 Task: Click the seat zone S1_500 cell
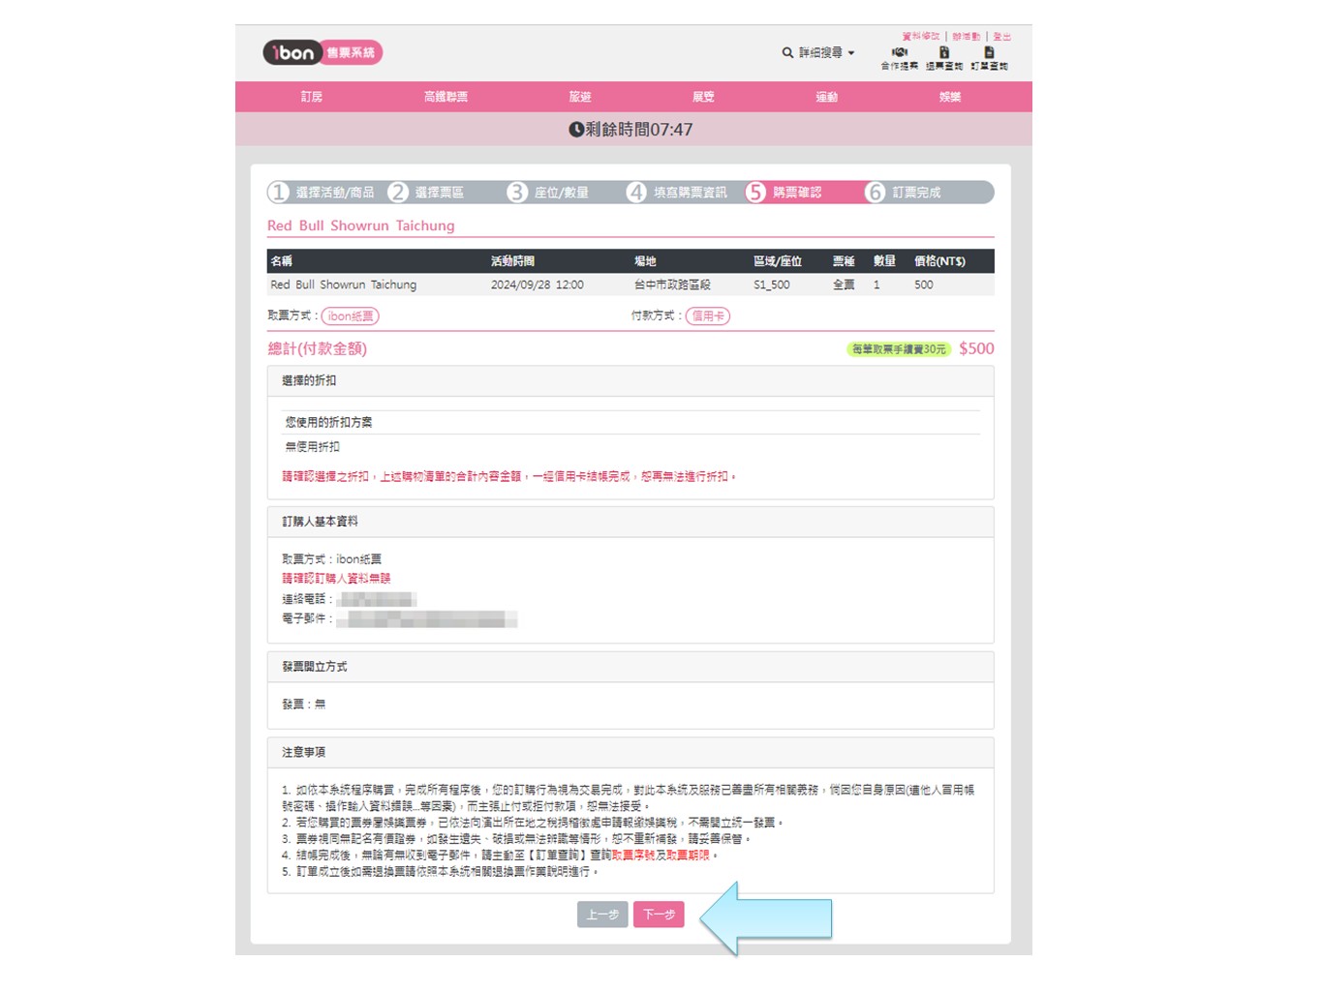(772, 285)
